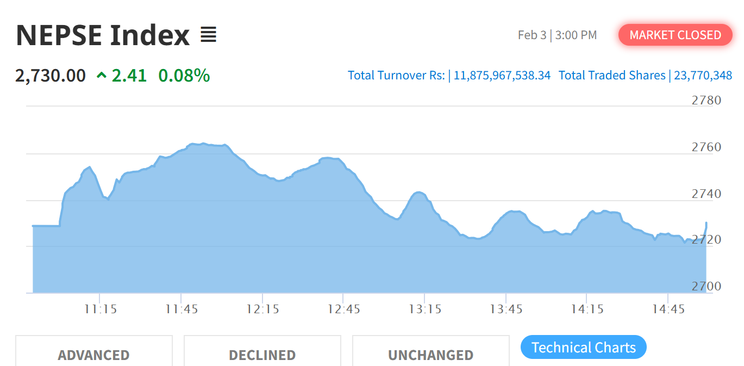Click the NEPSE Index heading
The height and width of the screenshot is (366, 744).
103,35
